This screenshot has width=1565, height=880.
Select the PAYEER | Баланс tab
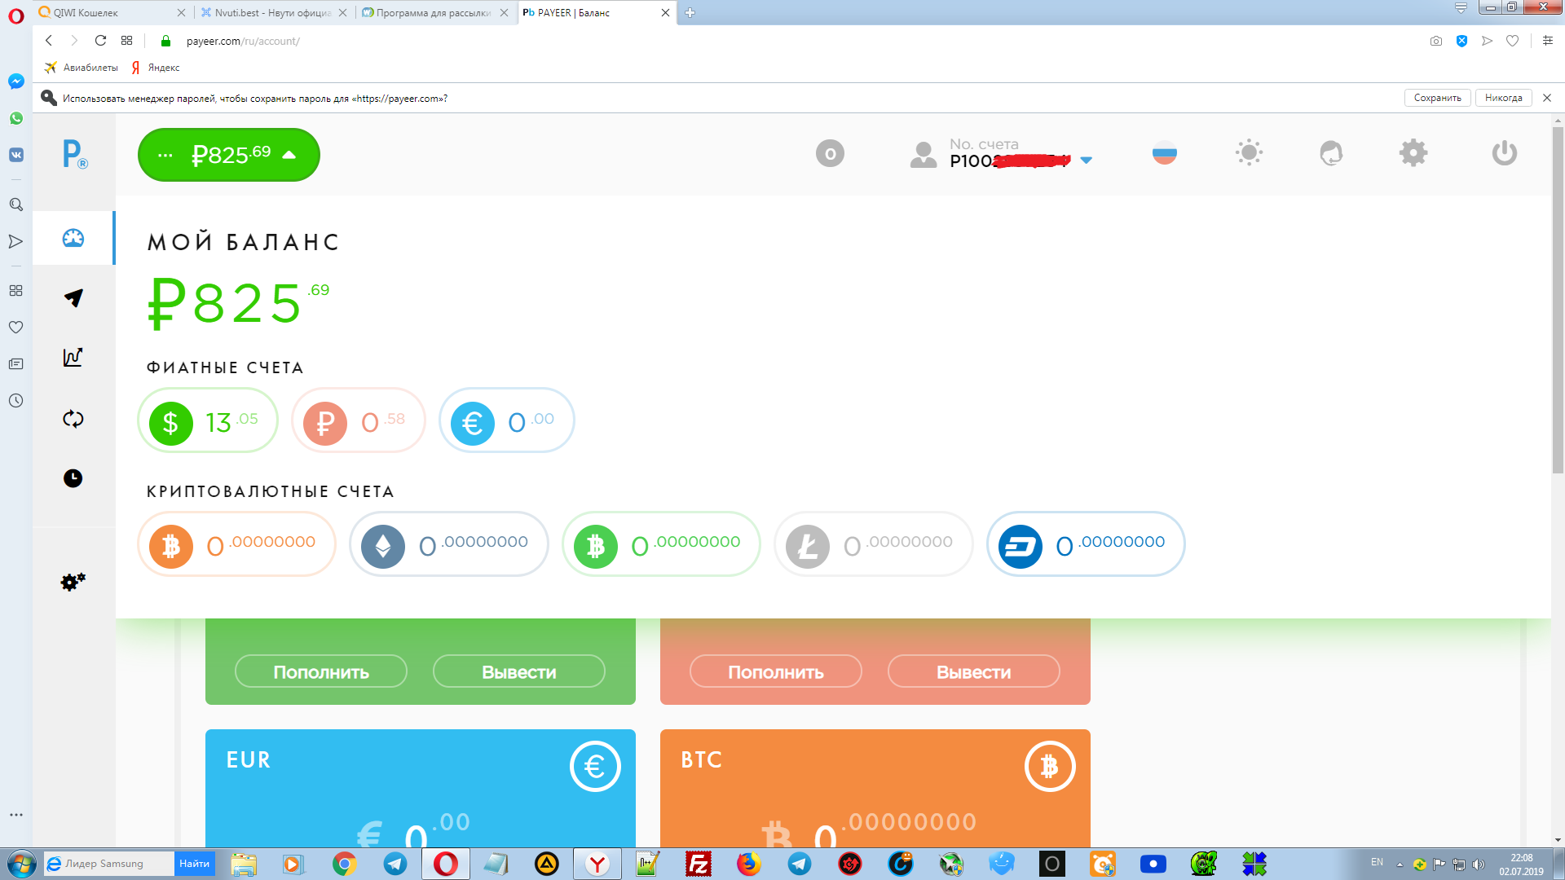[596, 12]
